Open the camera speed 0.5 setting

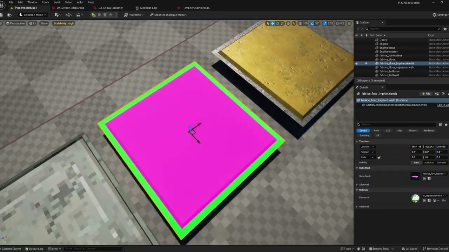pos(340,23)
